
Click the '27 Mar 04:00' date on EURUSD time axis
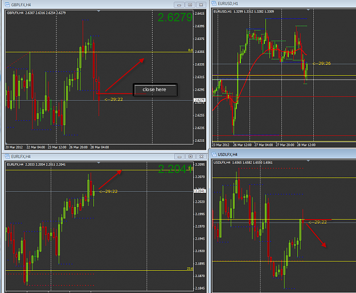coord(264,145)
